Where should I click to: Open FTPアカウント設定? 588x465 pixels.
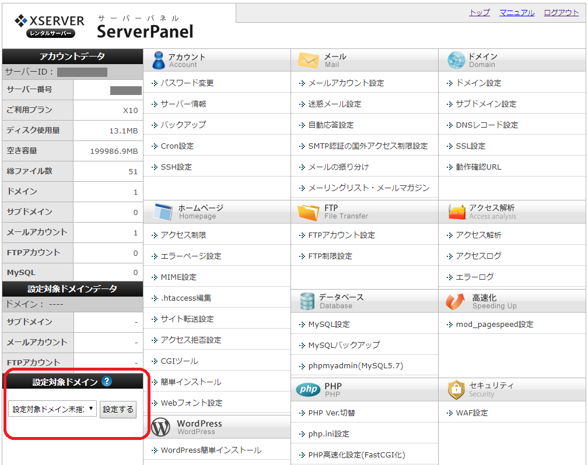[x=342, y=235]
